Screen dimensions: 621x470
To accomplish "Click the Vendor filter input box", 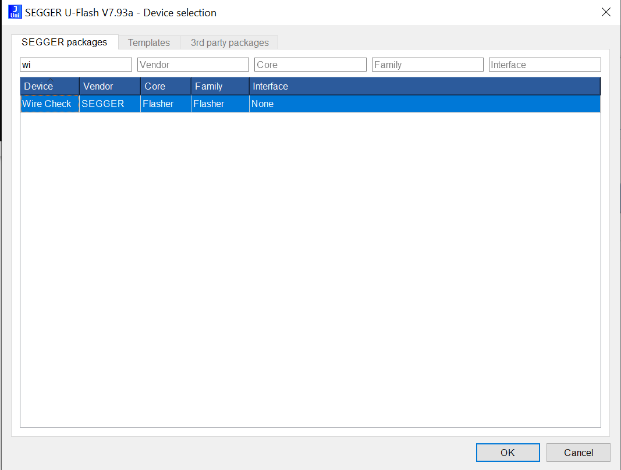I will tap(193, 65).
